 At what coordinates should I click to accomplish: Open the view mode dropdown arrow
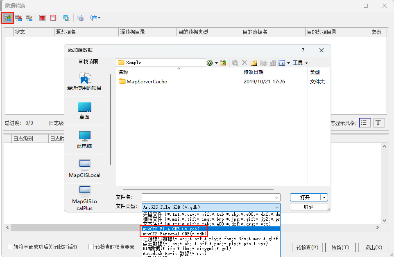[x=288, y=63]
